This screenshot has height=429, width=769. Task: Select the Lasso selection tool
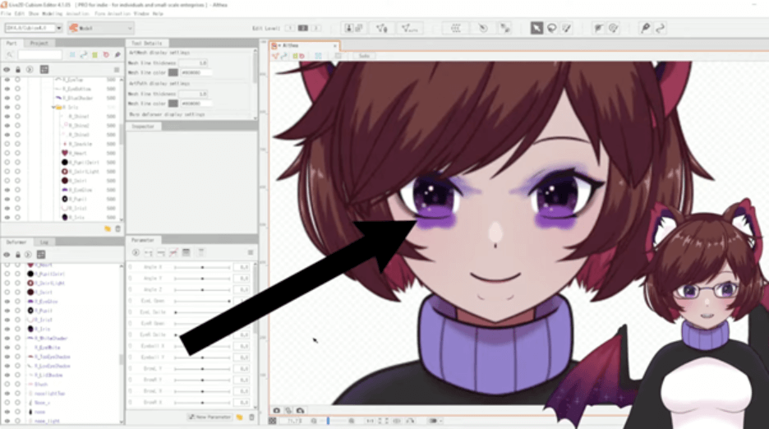pyautogui.click(x=551, y=28)
